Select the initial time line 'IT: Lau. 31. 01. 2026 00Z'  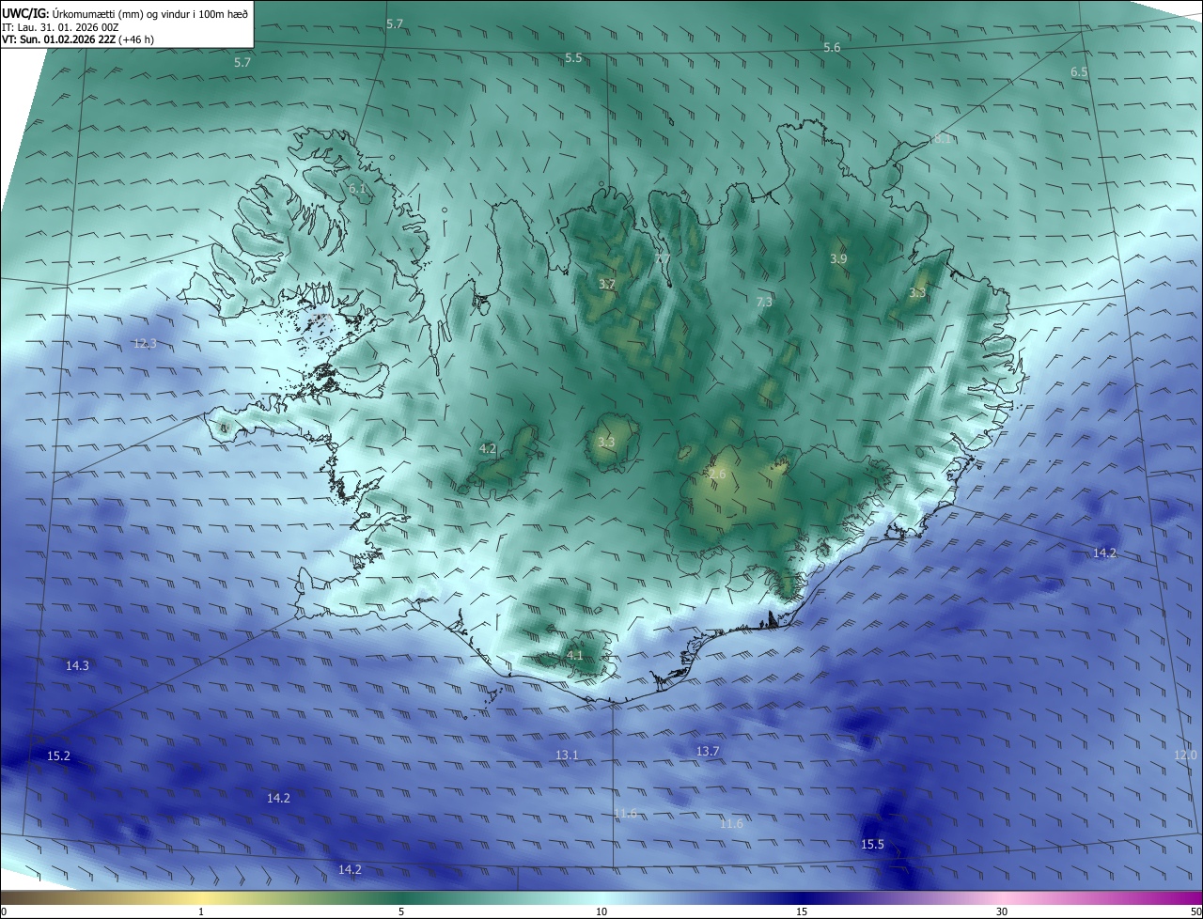coord(60,27)
